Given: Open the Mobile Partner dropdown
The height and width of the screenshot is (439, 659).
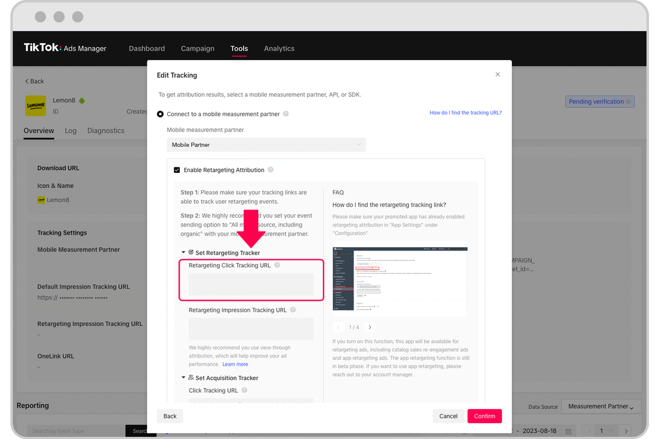Looking at the screenshot, I should click(x=266, y=145).
